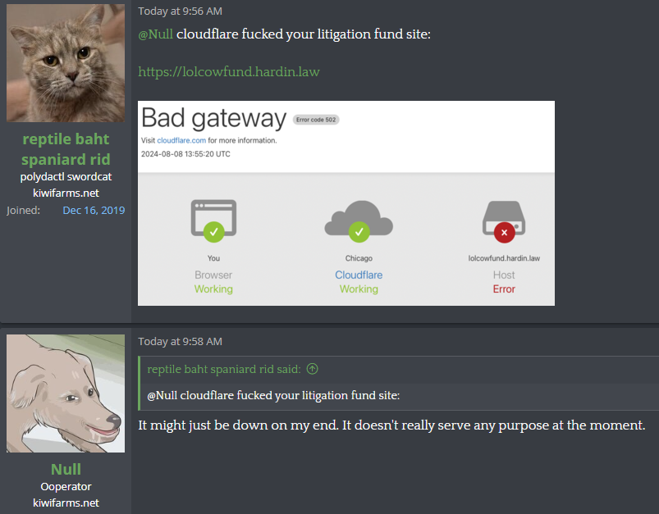
Task: Click the Dec 16, 2019 joined date
Action: tap(94, 211)
